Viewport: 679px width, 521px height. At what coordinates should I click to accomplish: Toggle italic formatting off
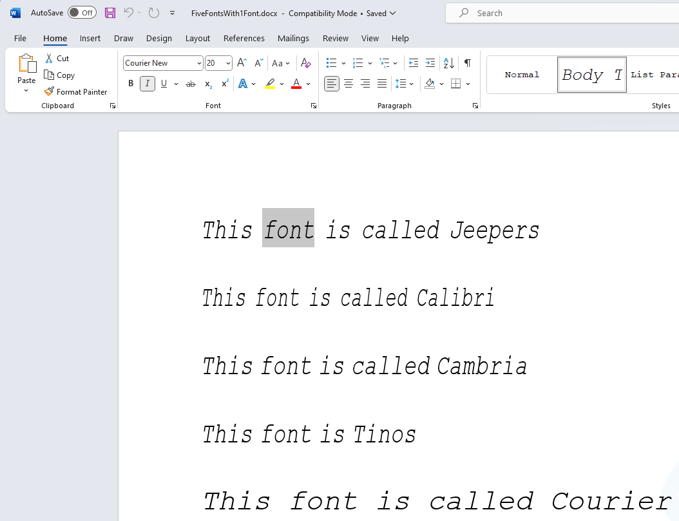coord(147,83)
